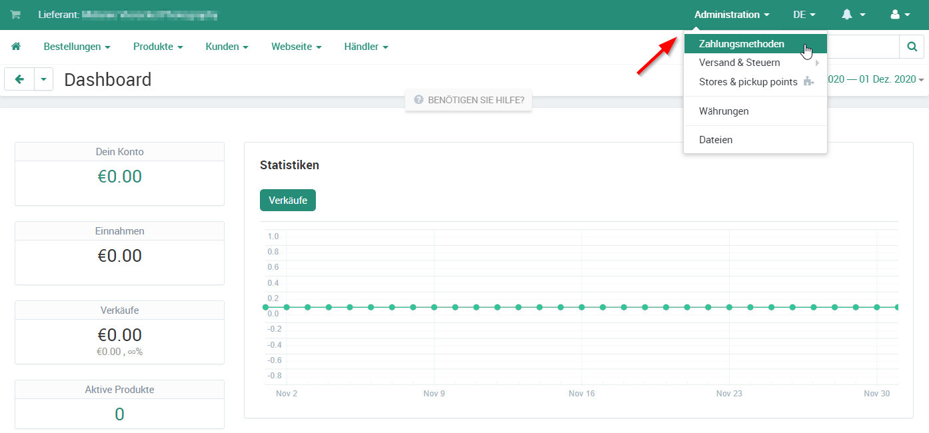Click the shopping cart icon in top bar
This screenshot has width=929, height=433.
[15, 15]
